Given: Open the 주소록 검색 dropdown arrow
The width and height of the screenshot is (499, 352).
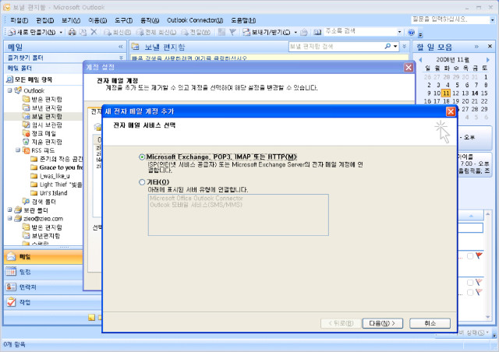Looking at the screenshot, I should (399, 32).
